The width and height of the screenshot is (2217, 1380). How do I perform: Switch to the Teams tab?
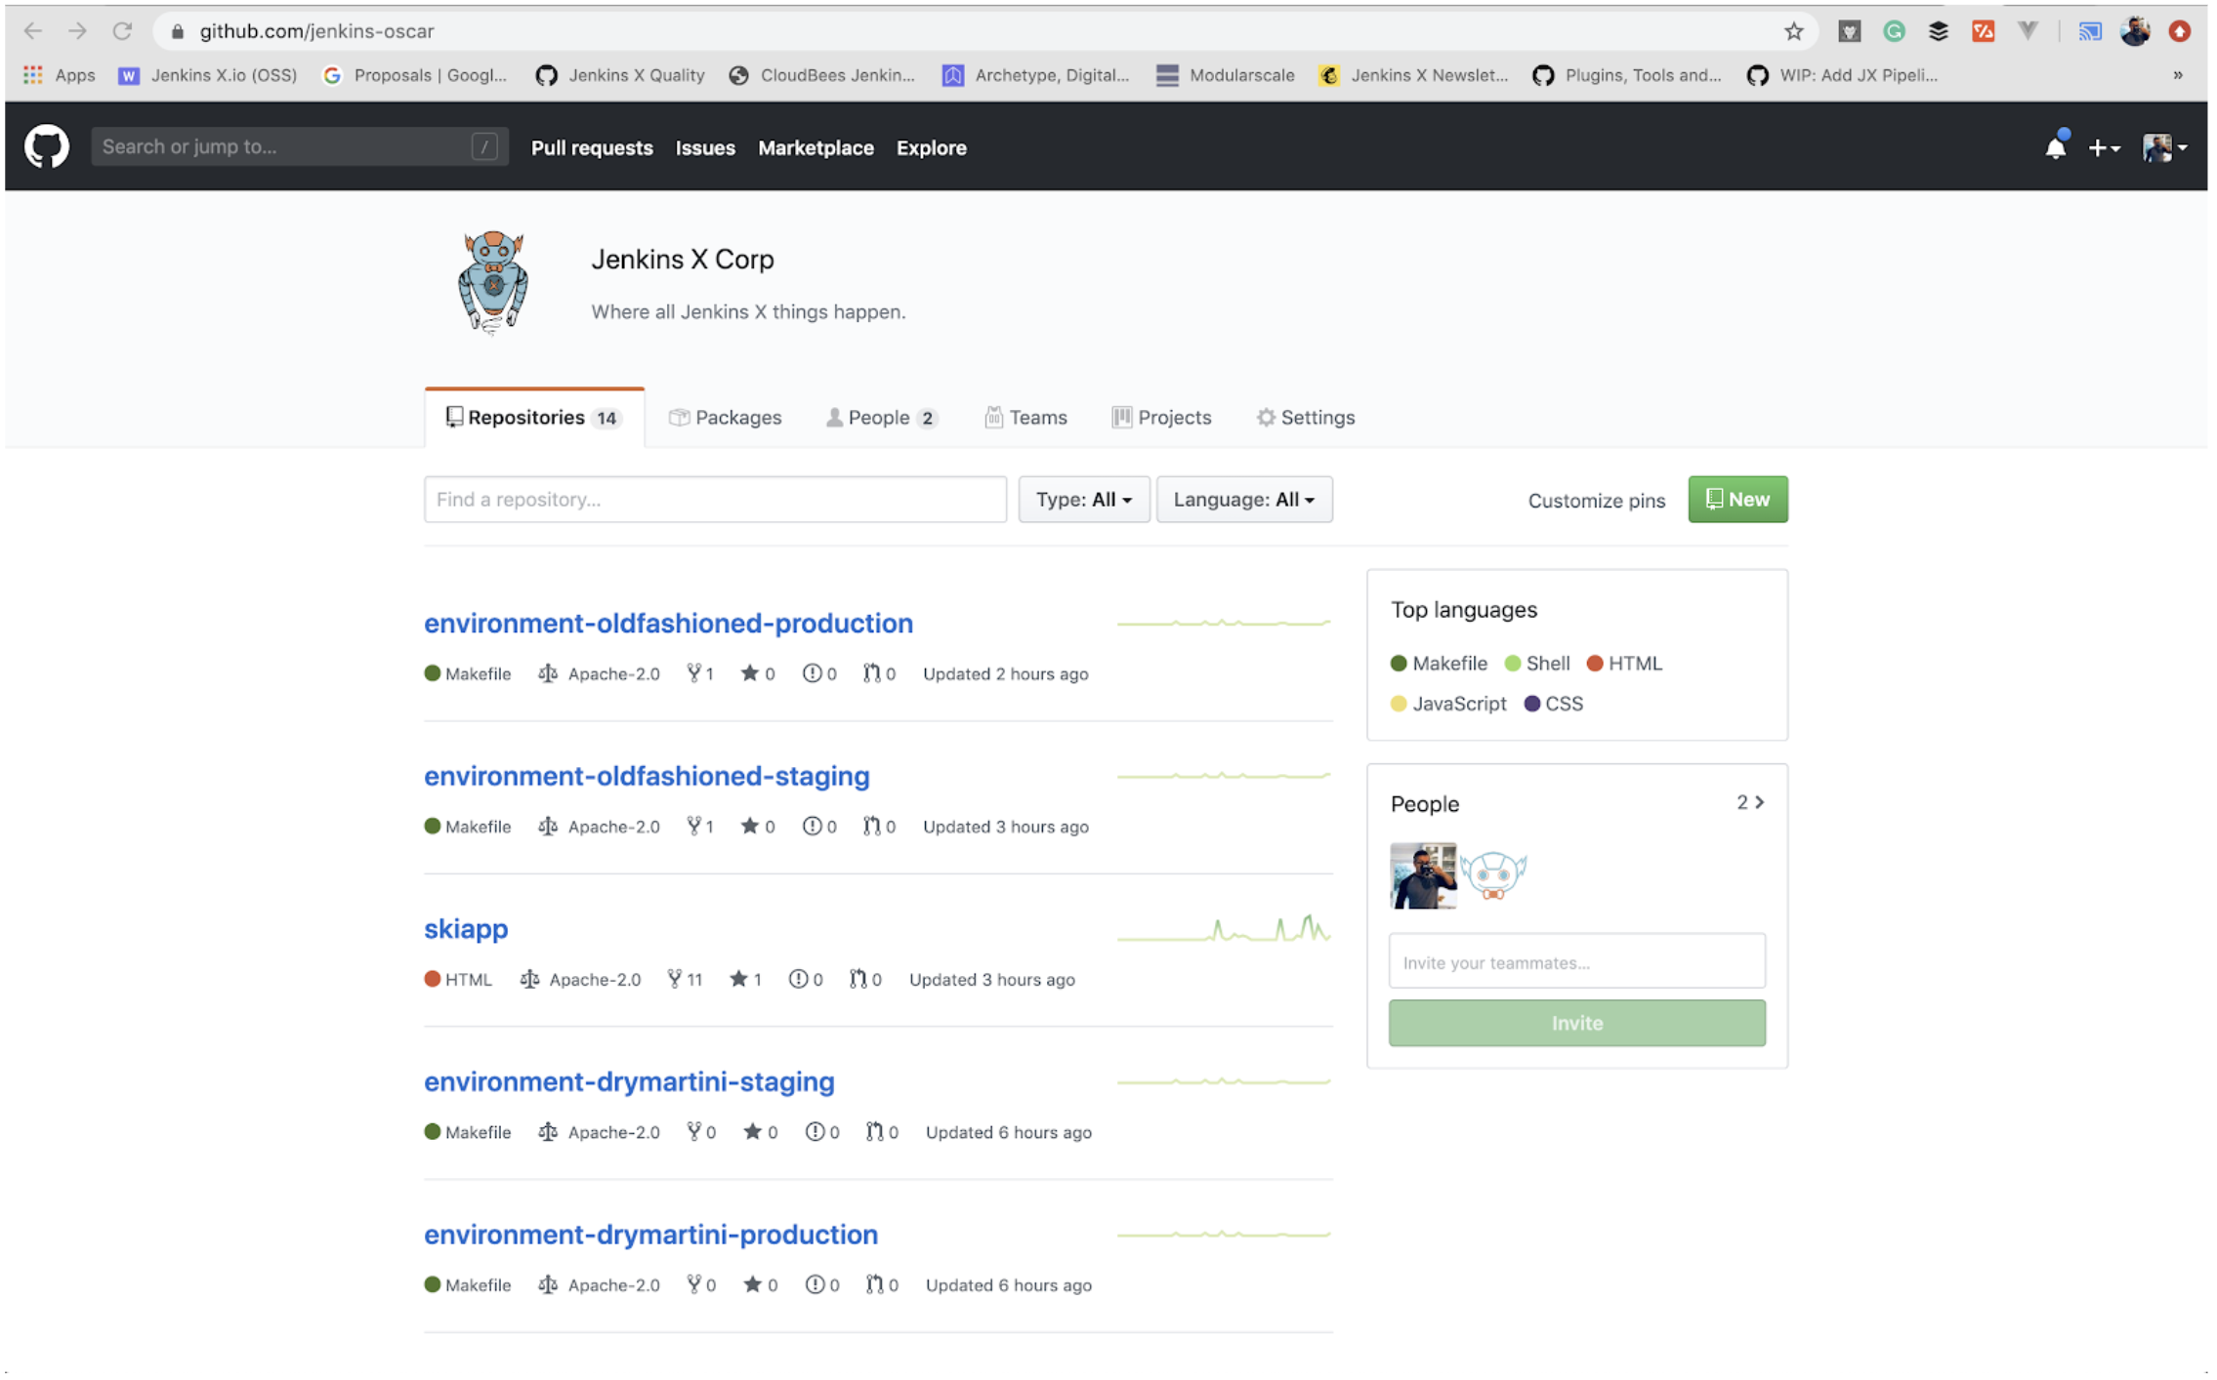(1025, 417)
